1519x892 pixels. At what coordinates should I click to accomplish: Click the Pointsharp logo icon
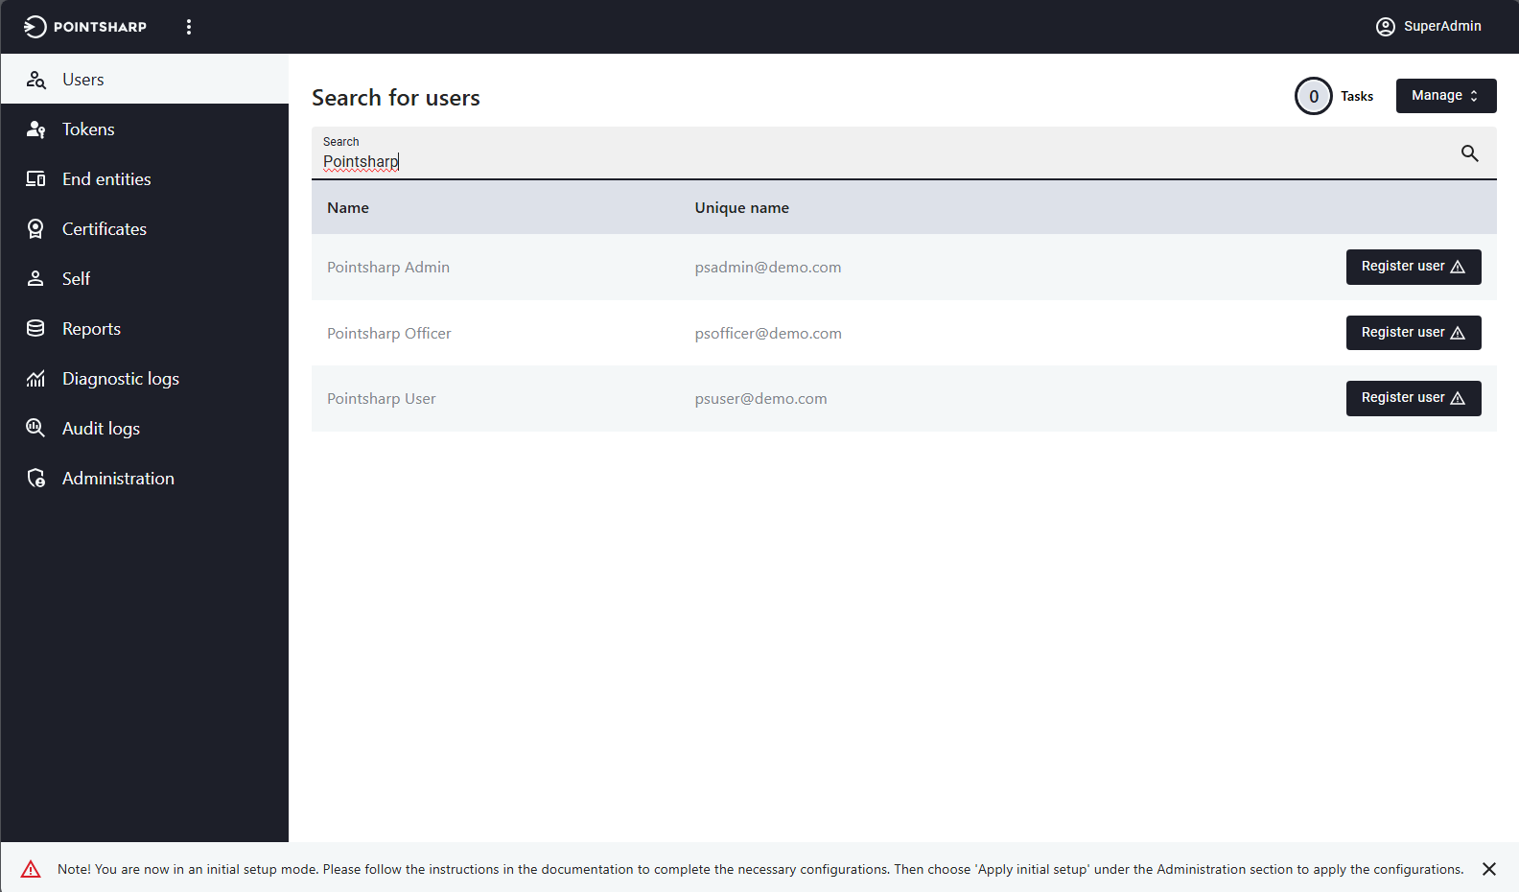[x=35, y=27]
